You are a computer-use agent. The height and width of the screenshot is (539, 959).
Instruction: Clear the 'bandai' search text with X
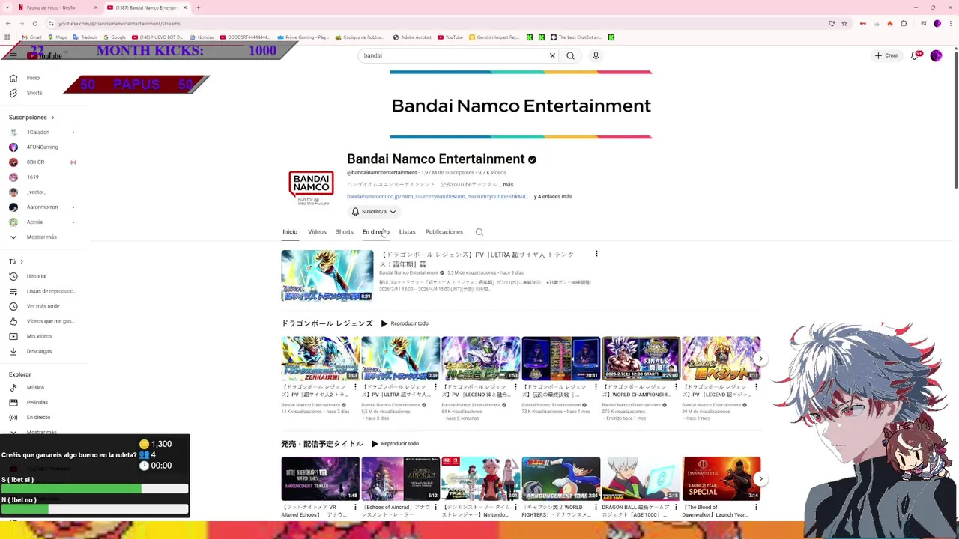click(x=552, y=55)
